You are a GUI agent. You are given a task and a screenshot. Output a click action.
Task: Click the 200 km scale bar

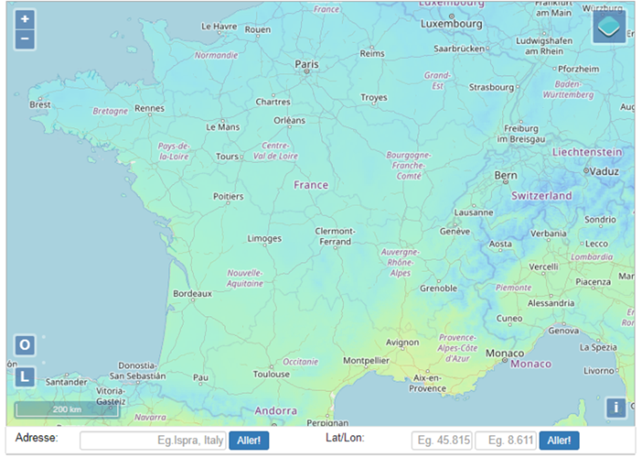tap(67, 409)
